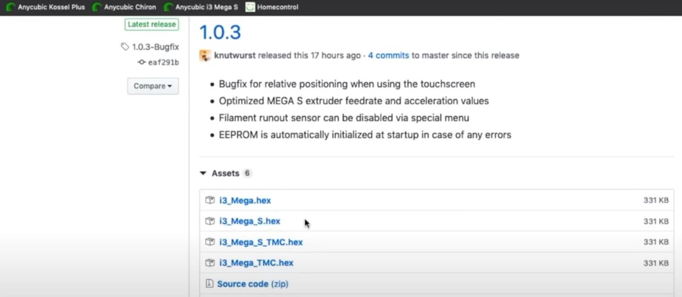Download i3_Mega_TMC.hex
Viewport: 682px width, 297px height.
[256, 263]
